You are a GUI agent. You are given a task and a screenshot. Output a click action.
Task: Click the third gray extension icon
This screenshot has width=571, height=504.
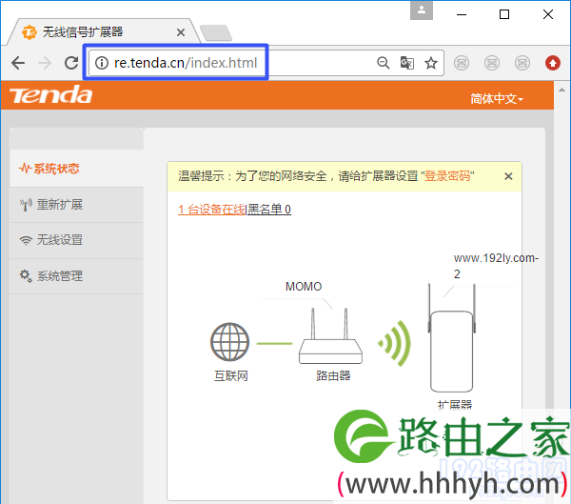pos(522,63)
